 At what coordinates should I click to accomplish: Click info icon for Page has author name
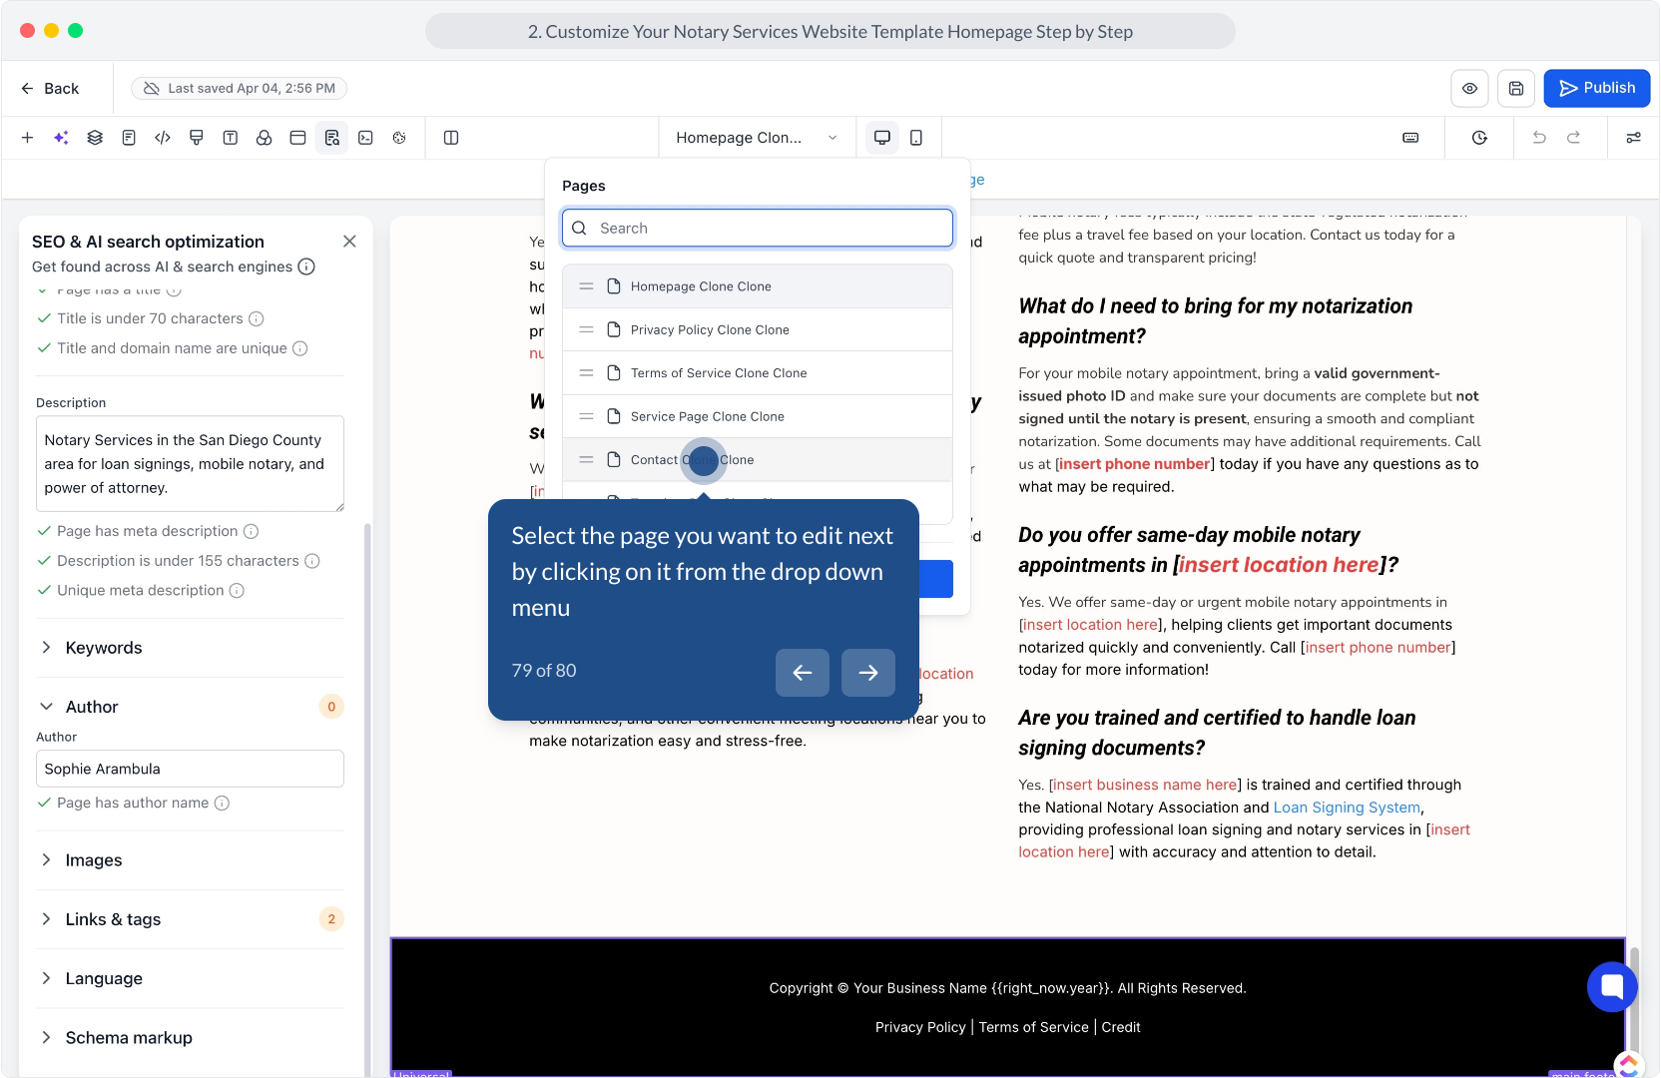click(223, 803)
